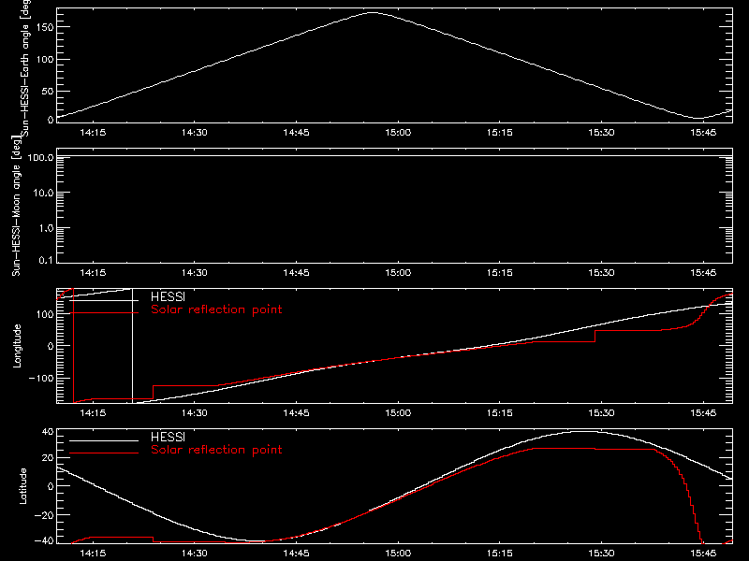Click 15:00 time label under Latitude plot

[x=398, y=554]
